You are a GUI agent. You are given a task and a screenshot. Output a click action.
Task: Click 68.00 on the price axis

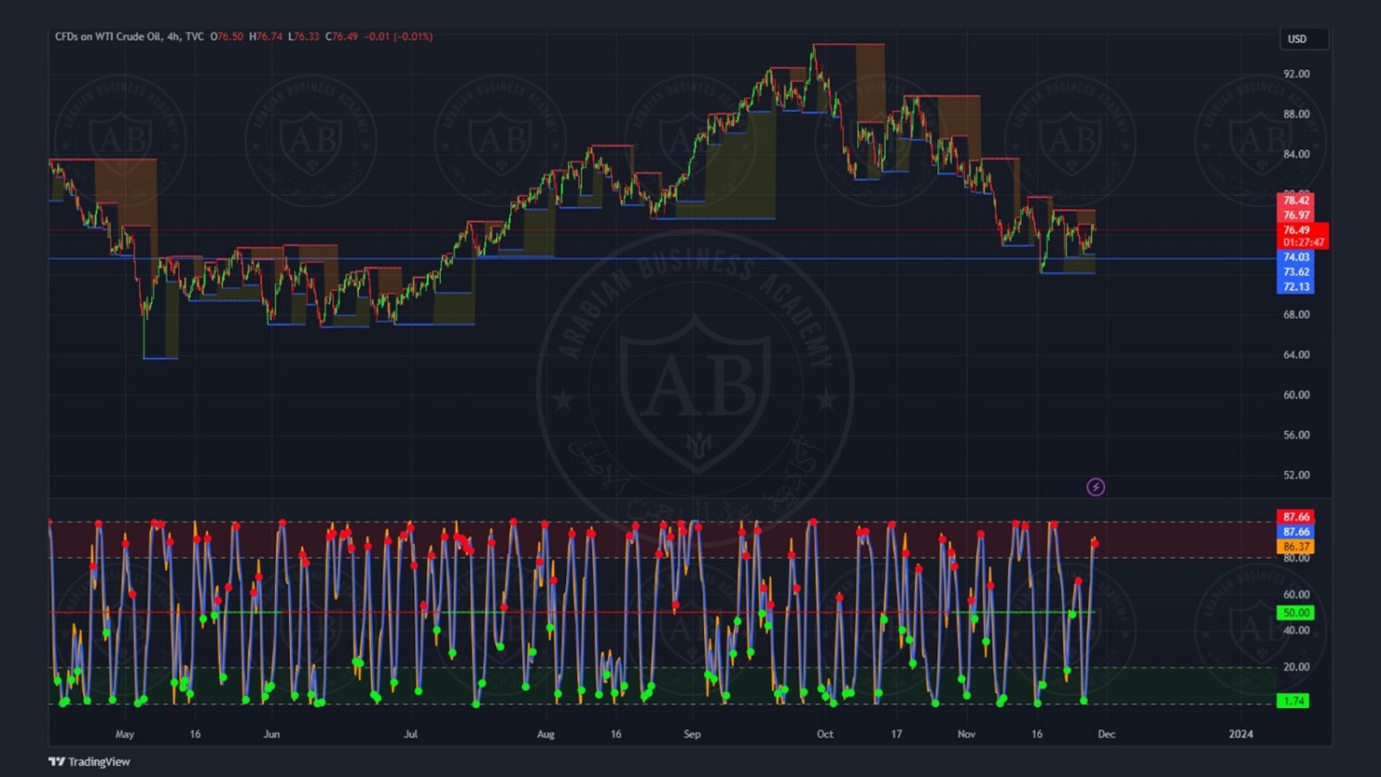click(x=1296, y=315)
